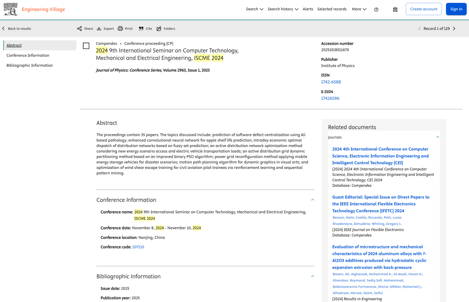Open the Search history dropdown
The height and width of the screenshot is (302, 469).
283,9
